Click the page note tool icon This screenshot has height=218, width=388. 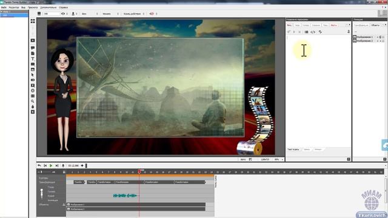pos(33,53)
